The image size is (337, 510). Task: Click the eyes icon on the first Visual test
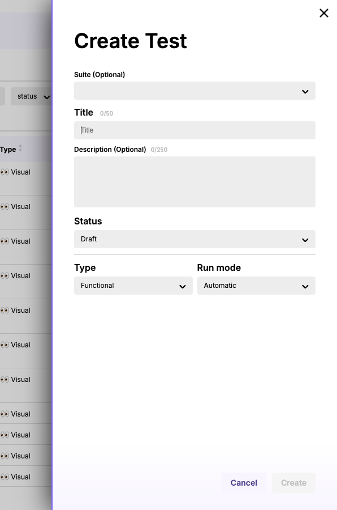click(5, 172)
